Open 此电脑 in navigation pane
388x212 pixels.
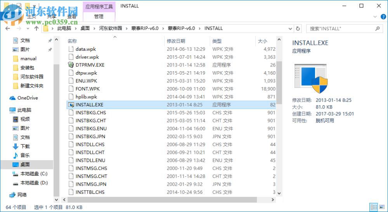coord(21,110)
